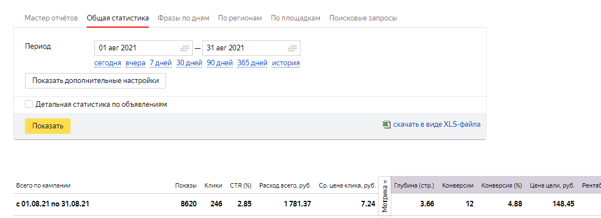Screen dimensions: 601x218
Task: Click the goal price value 148.45
Action: tap(563, 204)
